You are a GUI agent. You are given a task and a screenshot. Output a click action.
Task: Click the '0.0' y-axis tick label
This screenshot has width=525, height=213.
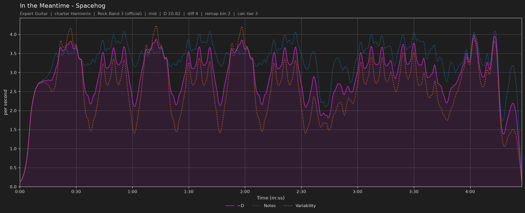(x=13, y=187)
